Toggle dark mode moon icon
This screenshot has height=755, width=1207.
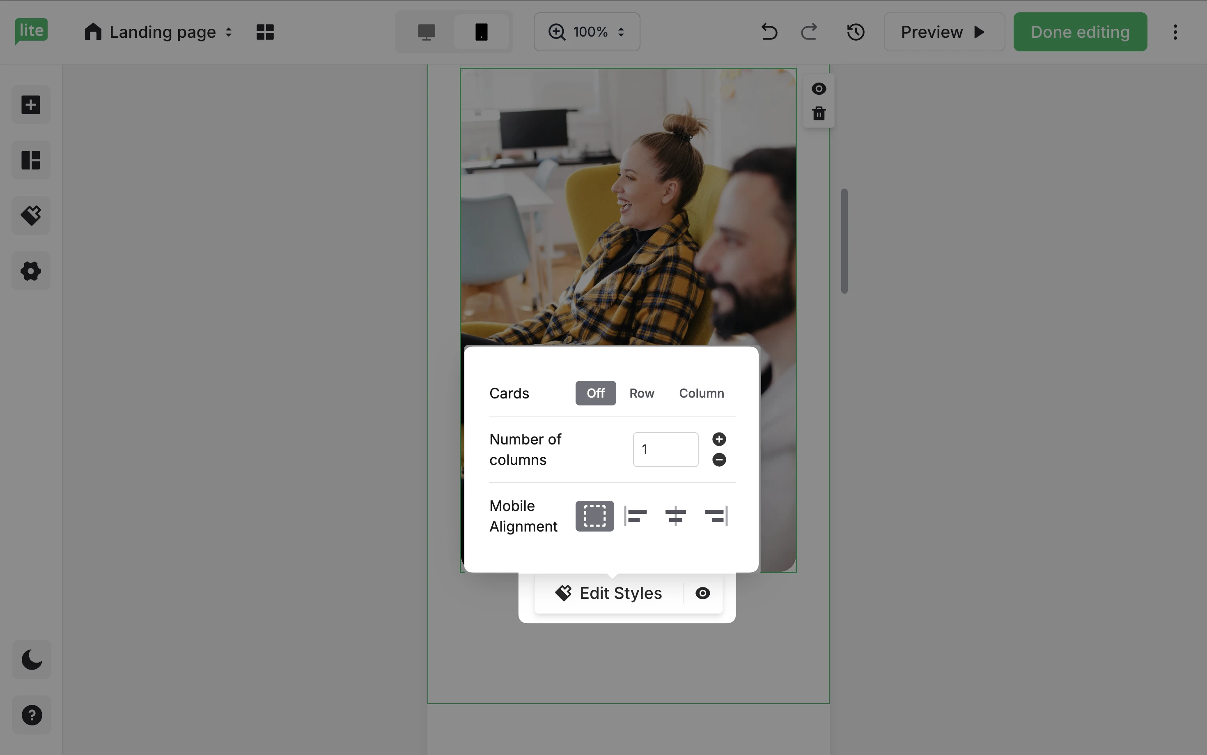32,660
